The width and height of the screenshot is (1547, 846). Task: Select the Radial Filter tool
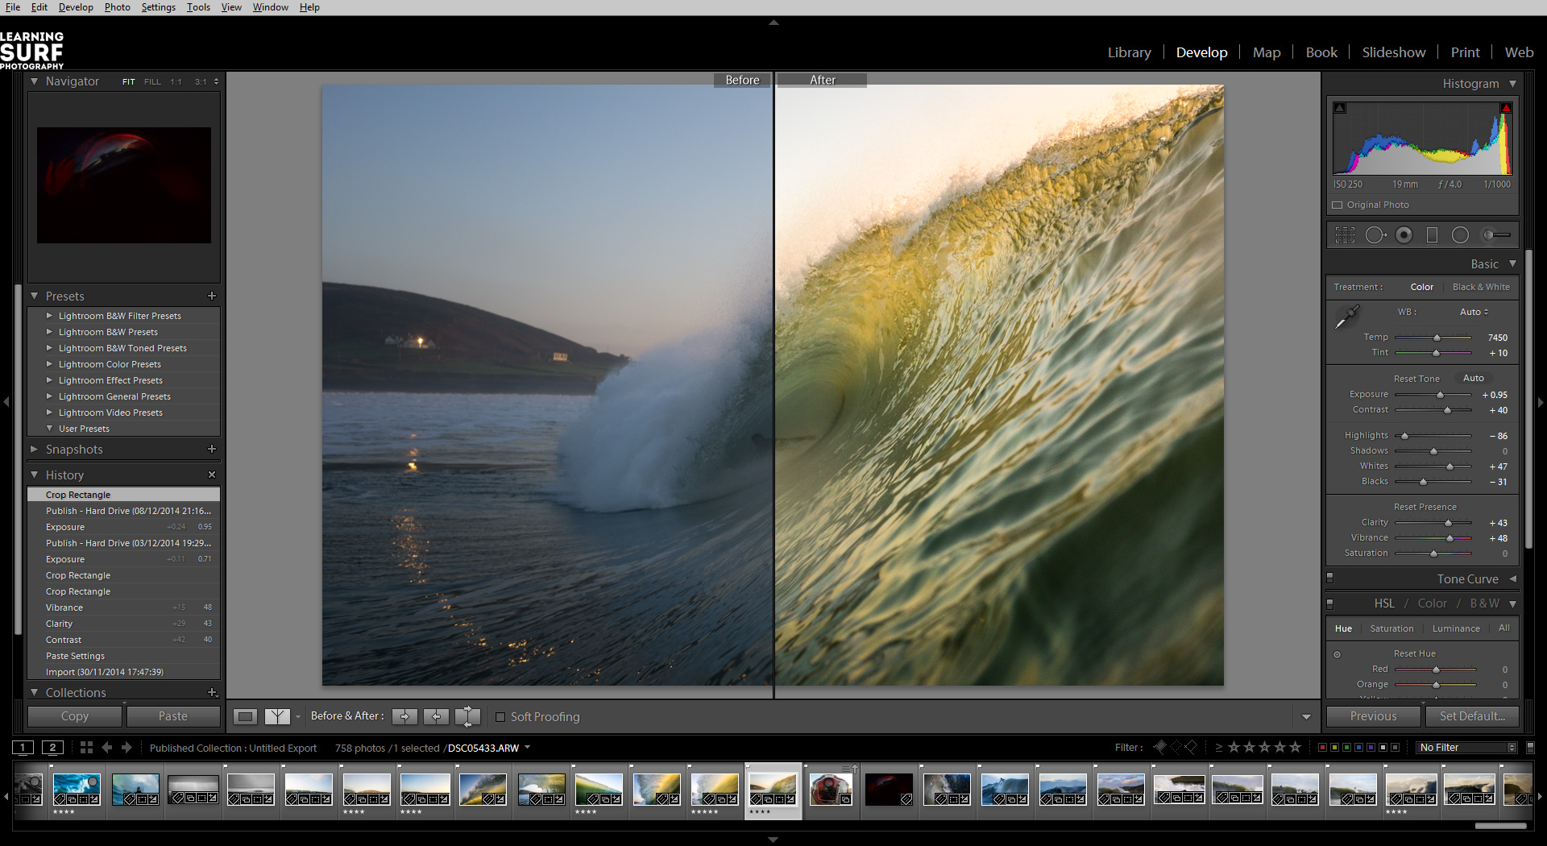[x=1461, y=235]
